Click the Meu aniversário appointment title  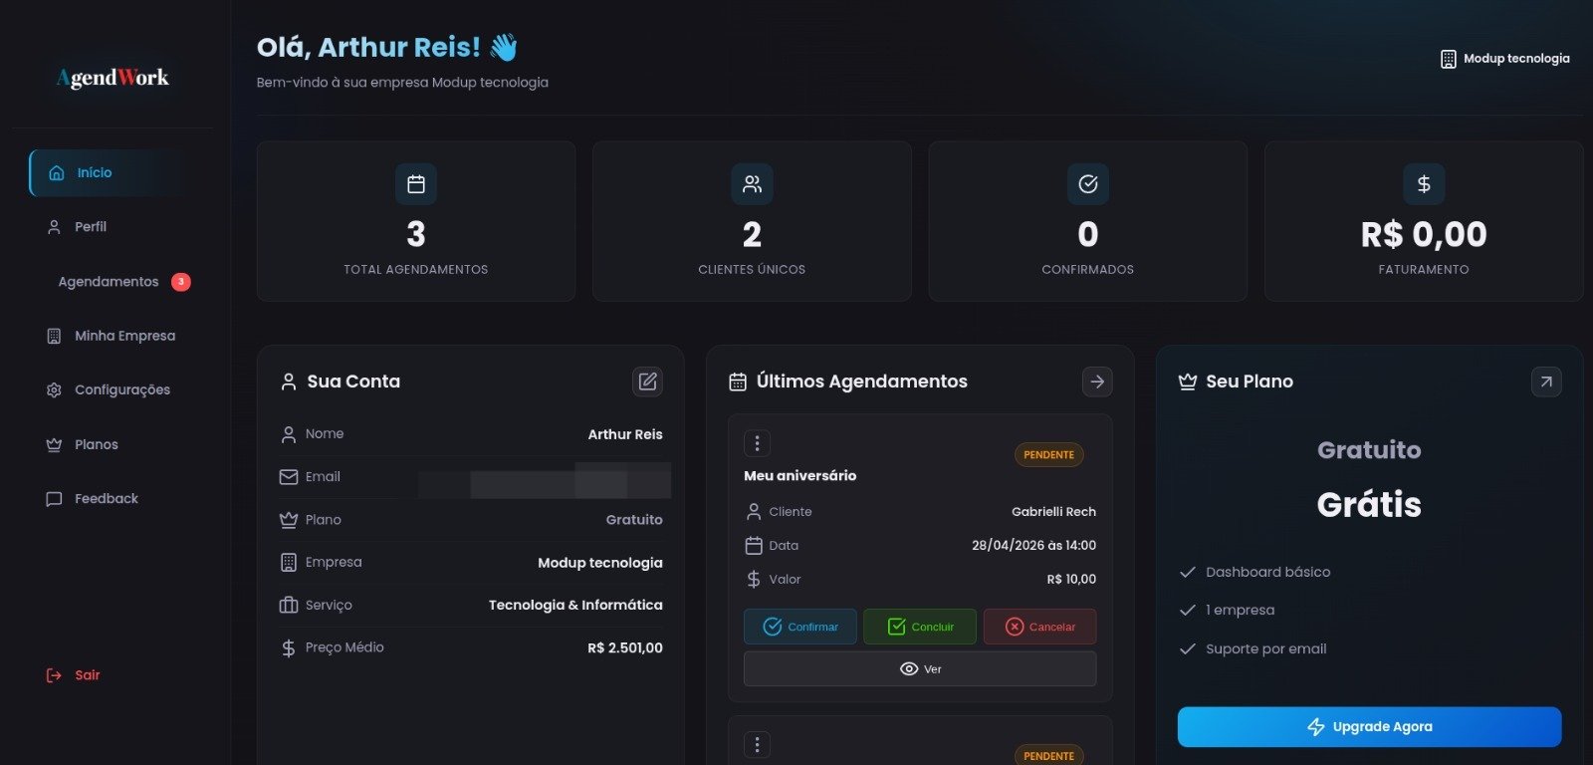[x=799, y=476]
